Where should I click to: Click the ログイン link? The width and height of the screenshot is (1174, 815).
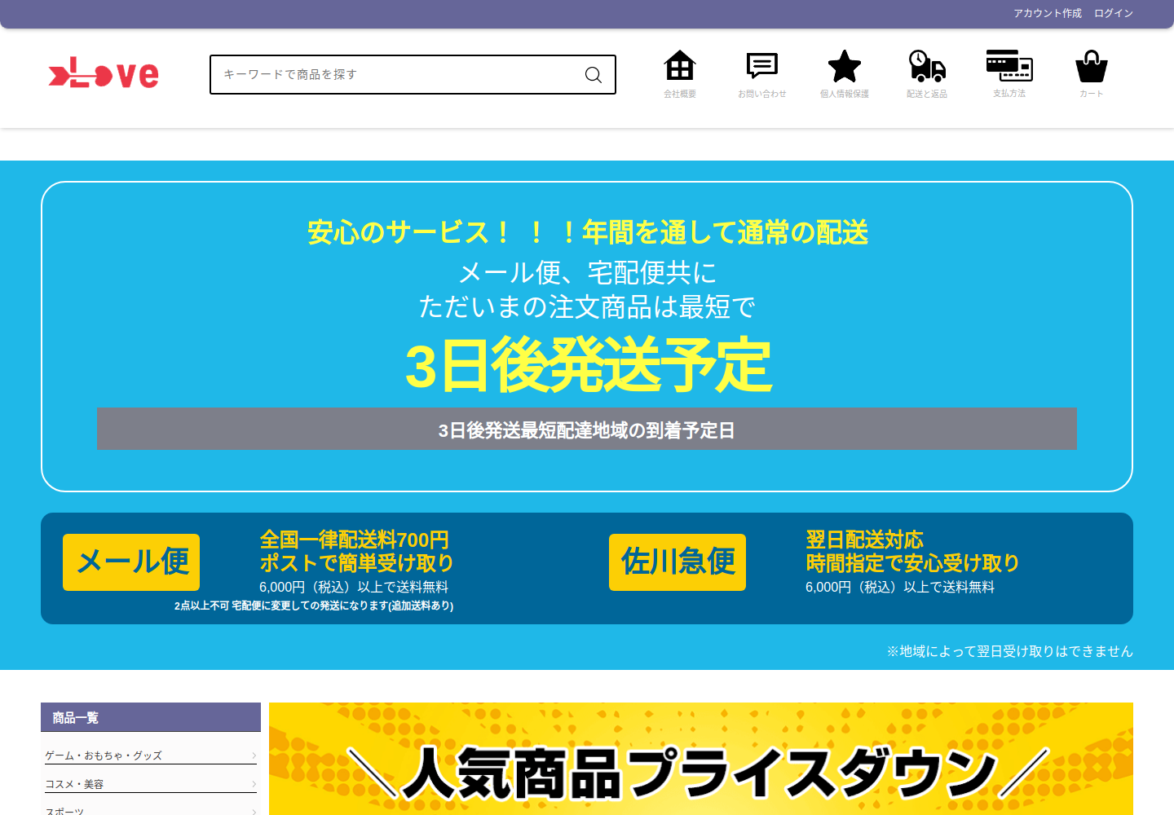(x=1114, y=13)
